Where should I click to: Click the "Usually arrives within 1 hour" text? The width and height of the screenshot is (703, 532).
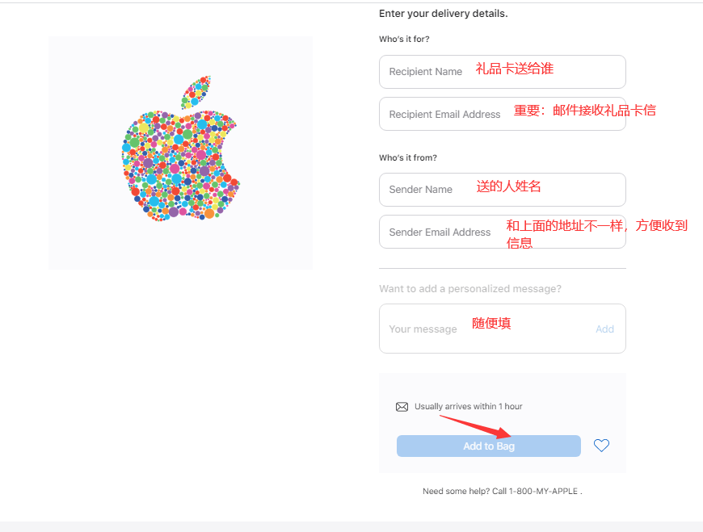pos(468,407)
